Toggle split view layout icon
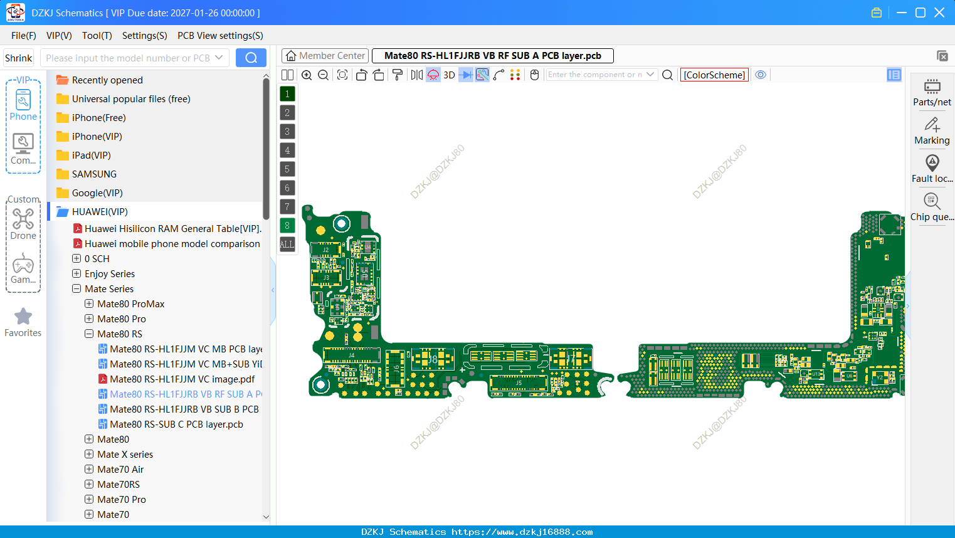955x538 pixels. click(287, 75)
